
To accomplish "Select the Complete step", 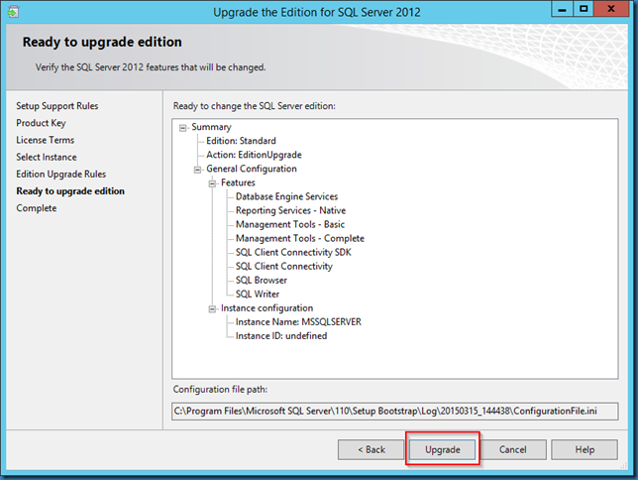I will coord(37,208).
